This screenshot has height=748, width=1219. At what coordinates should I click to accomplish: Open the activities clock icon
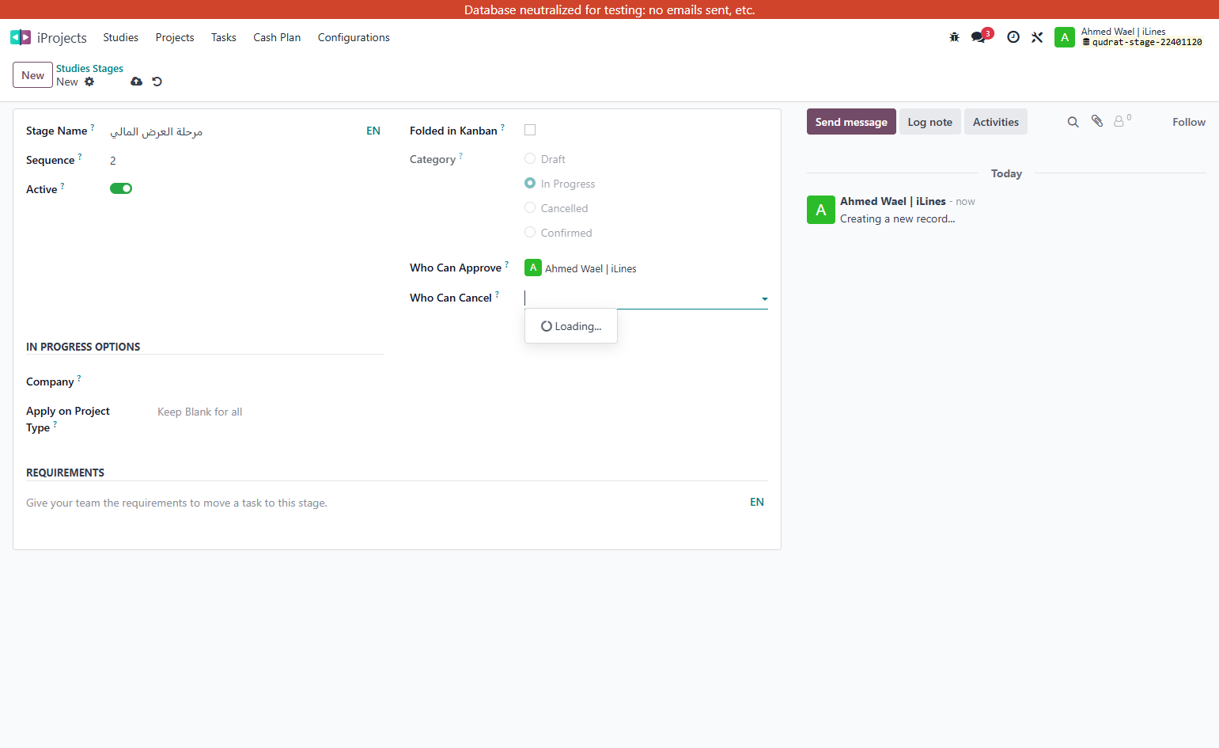pos(1013,37)
